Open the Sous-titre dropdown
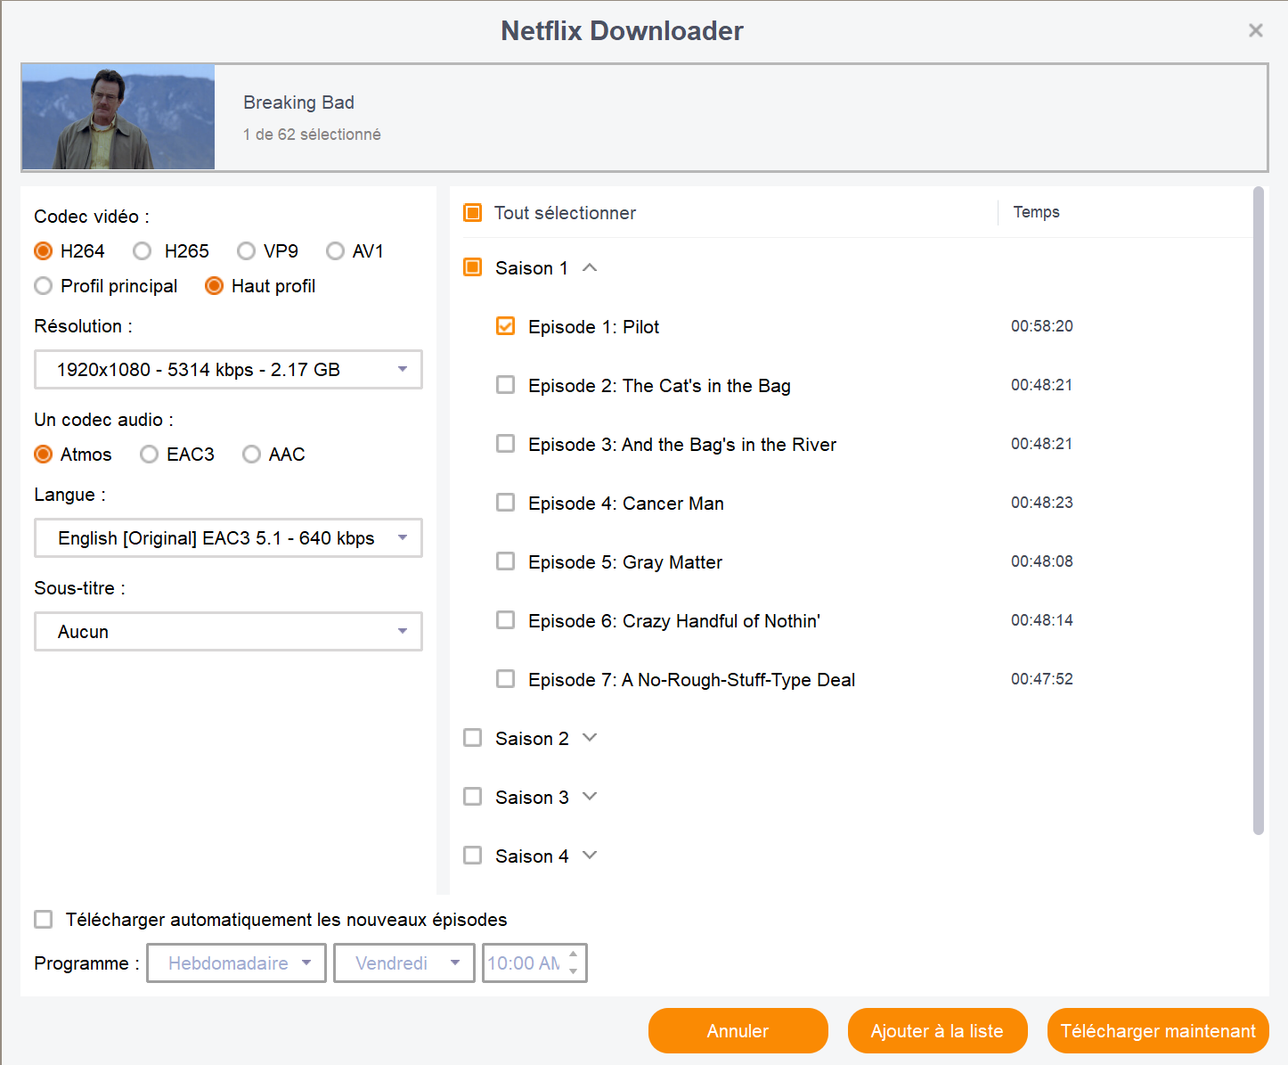The height and width of the screenshot is (1065, 1288). [228, 632]
